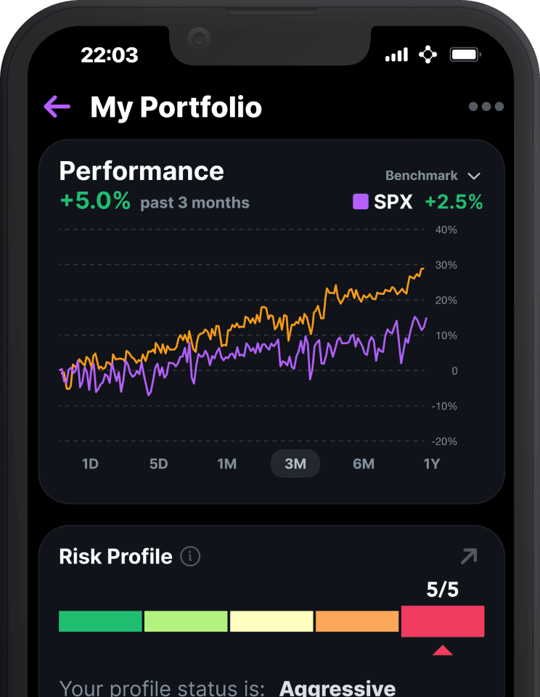Tap the SPX benchmark label
The width and height of the screenshot is (540, 697).
pos(393,201)
